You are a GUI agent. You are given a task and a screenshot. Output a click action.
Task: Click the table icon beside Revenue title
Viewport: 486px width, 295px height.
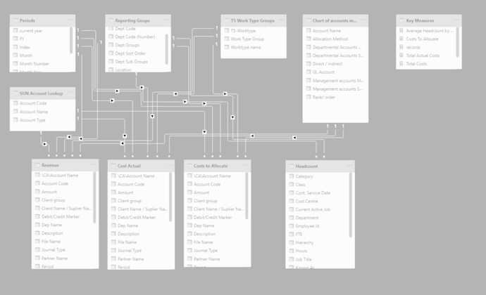[x=37, y=165]
